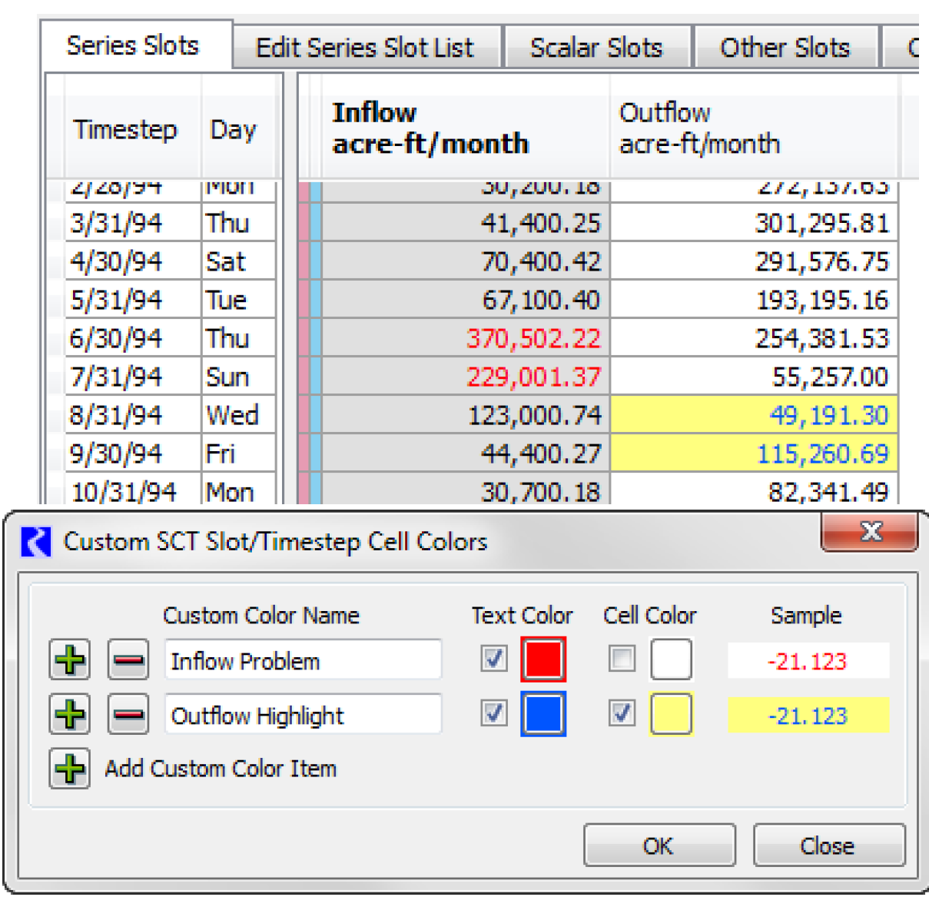Click the Add Custom Color Item plus icon
929x897 pixels.
click(70, 769)
